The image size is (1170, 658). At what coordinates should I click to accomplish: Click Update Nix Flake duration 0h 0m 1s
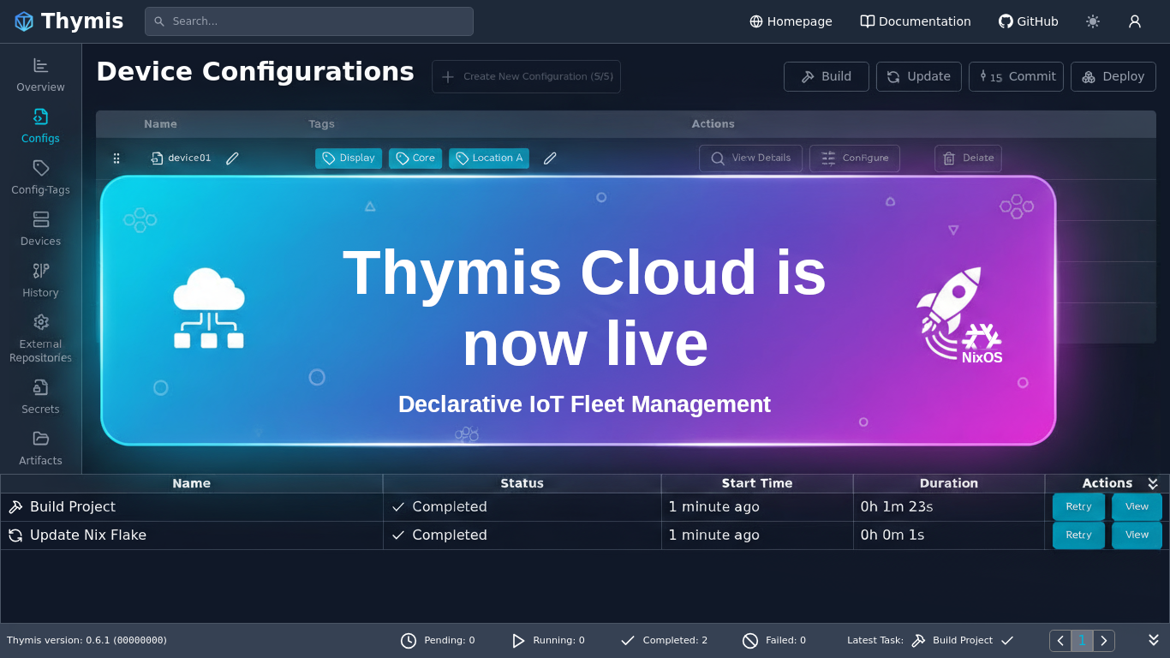coord(892,535)
